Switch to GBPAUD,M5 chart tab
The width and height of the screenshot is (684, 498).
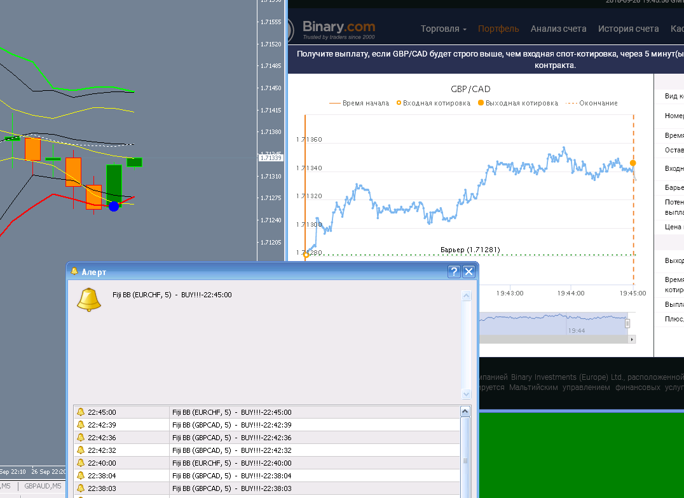coord(43,486)
